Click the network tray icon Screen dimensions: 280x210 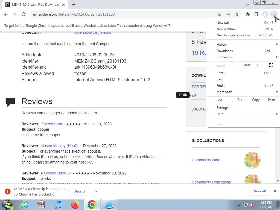[246, 205]
